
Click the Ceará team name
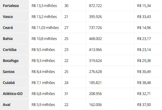(x=8, y=28)
